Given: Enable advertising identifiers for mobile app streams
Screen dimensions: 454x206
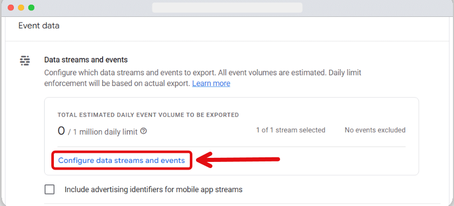Looking at the screenshot, I should [50, 190].
